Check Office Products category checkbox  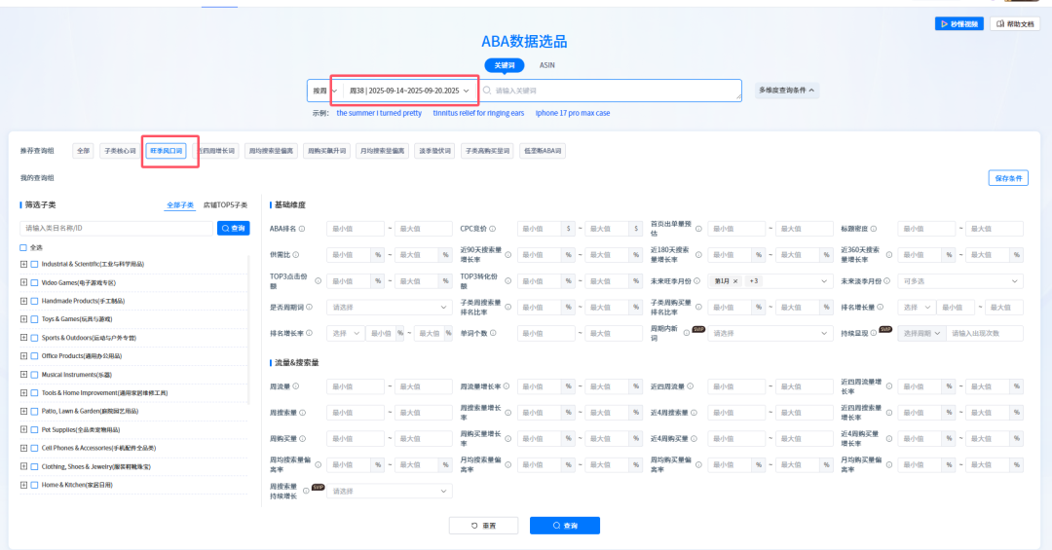[x=34, y=356]
